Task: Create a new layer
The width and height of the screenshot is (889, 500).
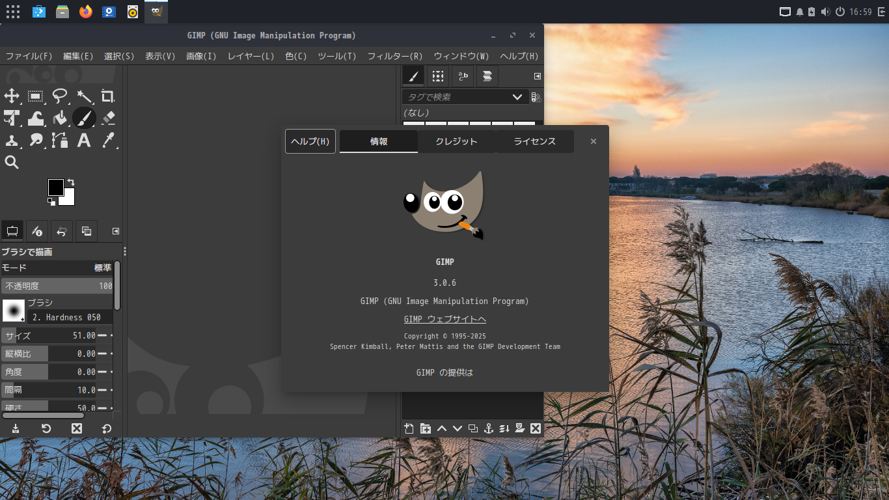Action: [x=409, y=428]
